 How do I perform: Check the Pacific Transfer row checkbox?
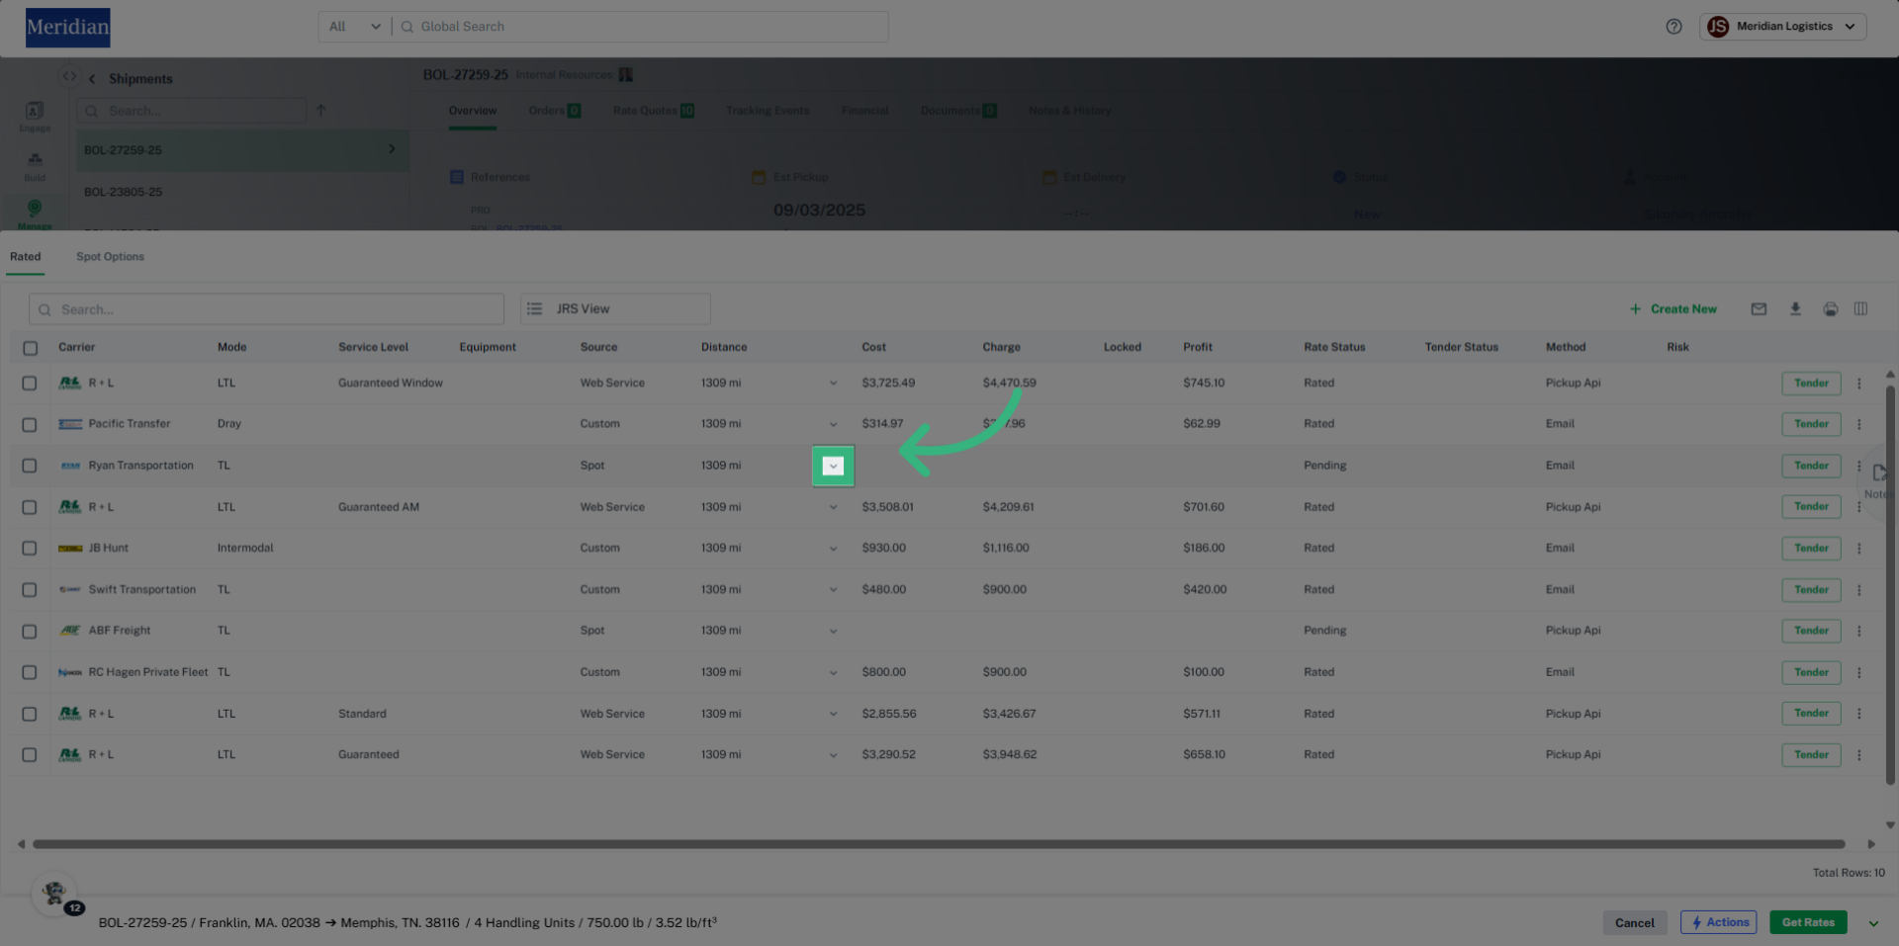tap(30, 424)
